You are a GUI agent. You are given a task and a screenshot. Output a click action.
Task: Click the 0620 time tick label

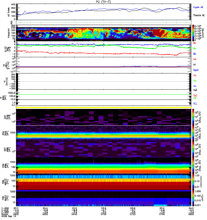[45, 214]
